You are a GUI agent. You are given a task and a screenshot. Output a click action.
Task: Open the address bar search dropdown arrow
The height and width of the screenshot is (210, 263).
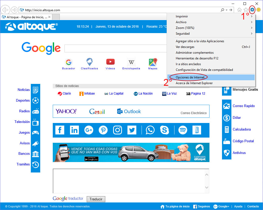coord(226,10)
